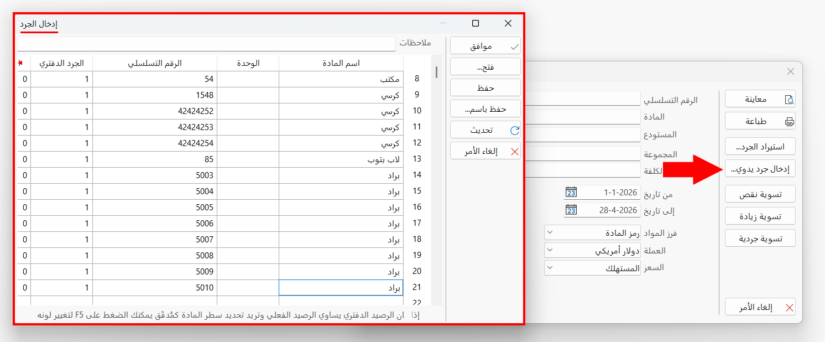Viewport: 825px width, 342px height.
Task: Click serial number cell 85
Action: click(x=155, y=159)
